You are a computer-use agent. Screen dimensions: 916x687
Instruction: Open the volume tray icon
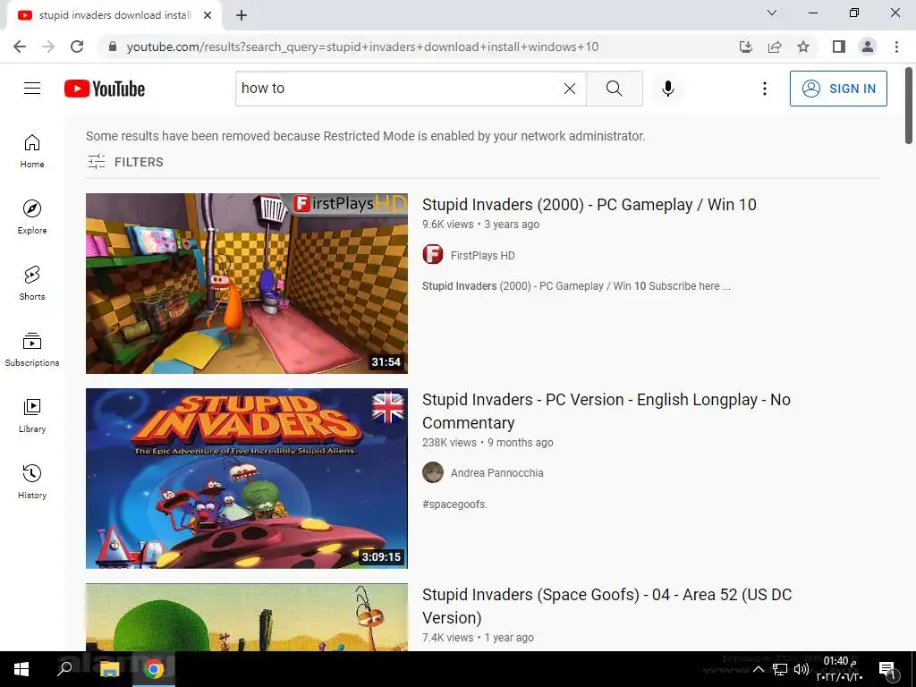click(801, 669)
